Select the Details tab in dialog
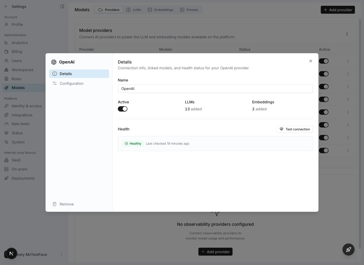 point(79,74)
